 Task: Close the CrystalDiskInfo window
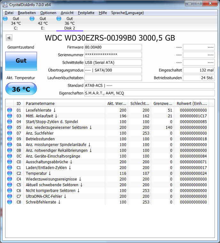click(x=210, y=4)
